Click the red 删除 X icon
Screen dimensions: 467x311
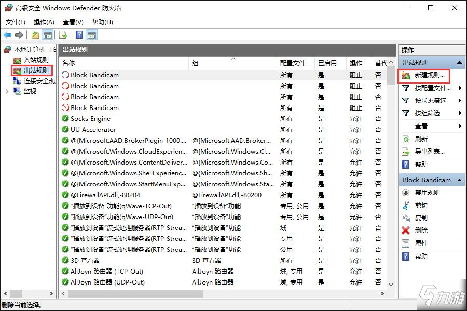[x=406, y=231]
